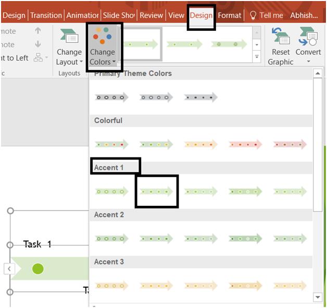Image resolution: width=327 pixels, height=308 pixels.
Task: Click the color gallery scrollbar thumb
Action: (x=318, y=145)
